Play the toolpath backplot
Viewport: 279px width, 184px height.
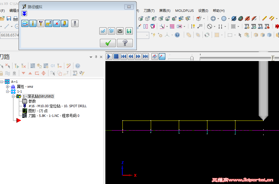point(109,56)
